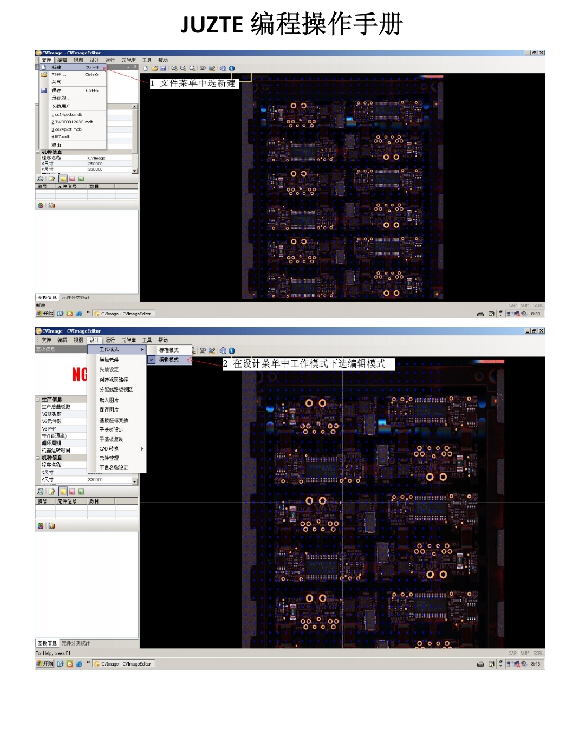Click plain magnifier icon in upper screenshot toolbar
The height and width of the screenshot is (756, 585).
pos(192,69)
